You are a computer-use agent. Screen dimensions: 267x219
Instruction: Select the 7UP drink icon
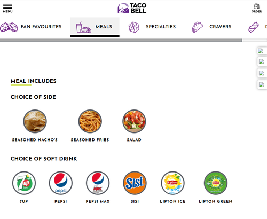pos(24,183)
